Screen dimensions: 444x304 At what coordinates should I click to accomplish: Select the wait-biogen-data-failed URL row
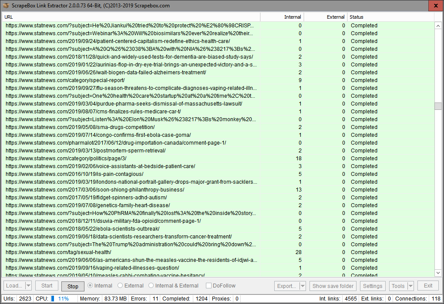click(x=218, y=73)
